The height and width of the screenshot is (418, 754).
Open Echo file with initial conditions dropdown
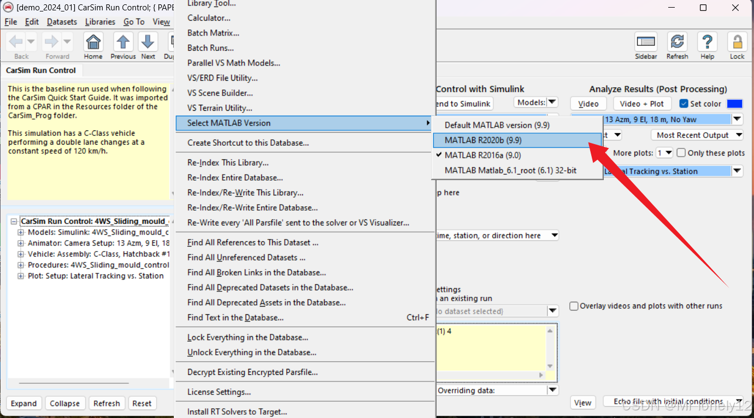click(673, 402)
